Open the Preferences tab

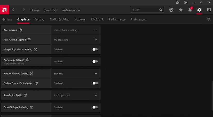pyautogui.click(x=138, y=19)
